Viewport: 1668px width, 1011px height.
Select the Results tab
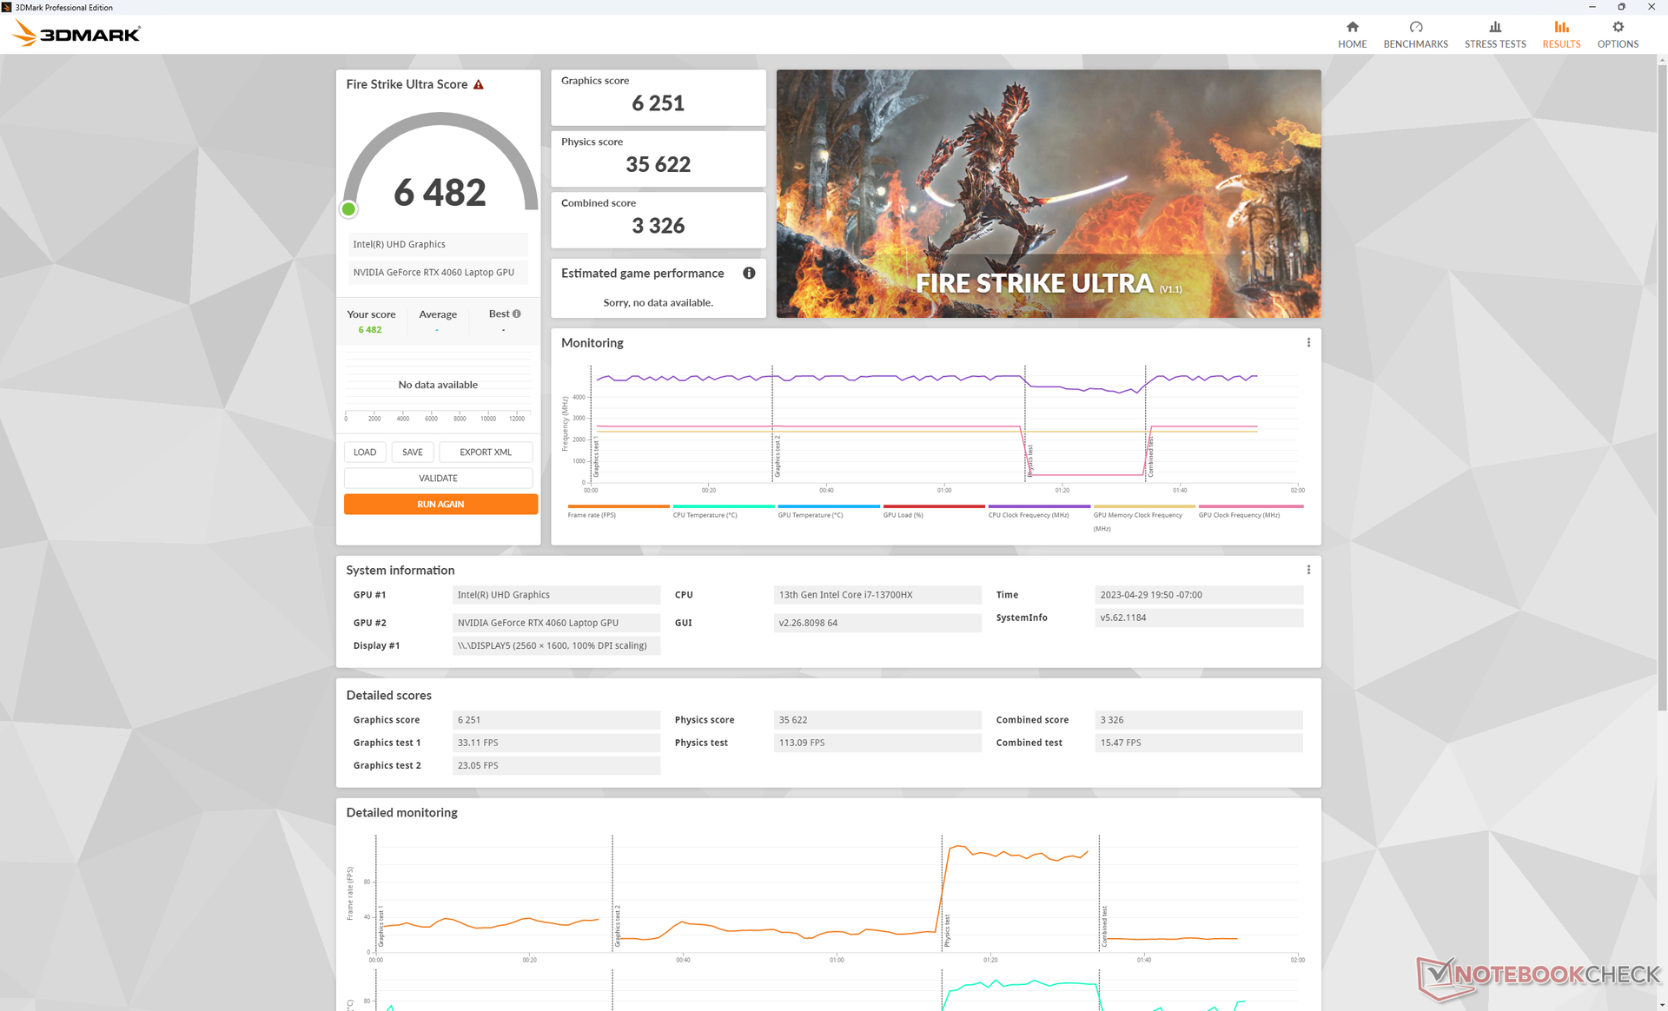[x=1561, y=34]
